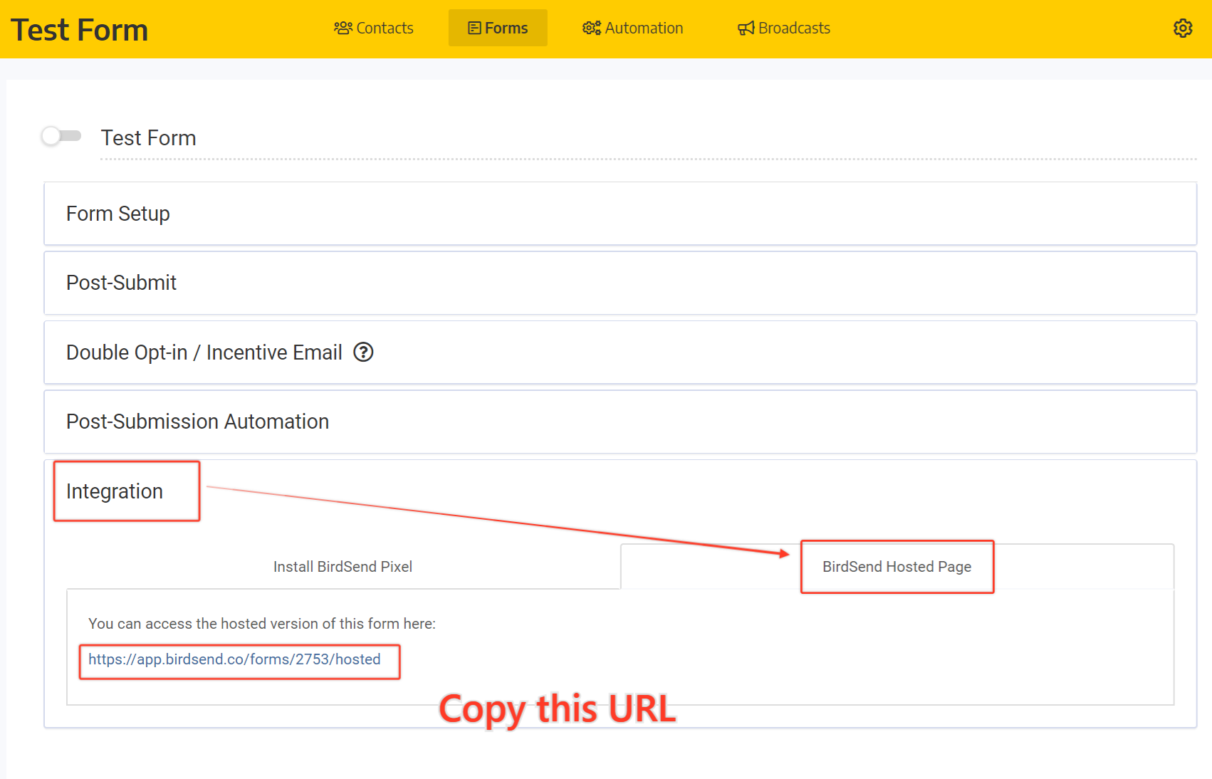Click the Forms document icon
This screenshot has height=779, width=1212.
473,28
